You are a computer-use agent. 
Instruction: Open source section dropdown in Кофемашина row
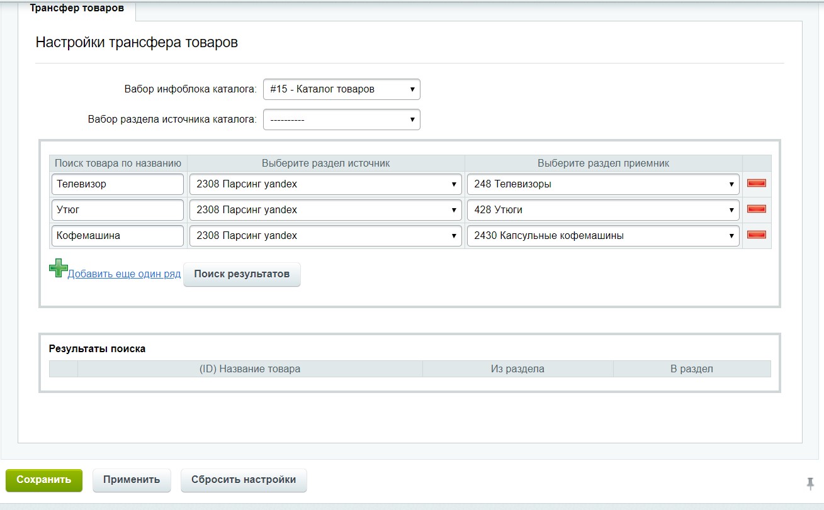click(x=326, y=236)
